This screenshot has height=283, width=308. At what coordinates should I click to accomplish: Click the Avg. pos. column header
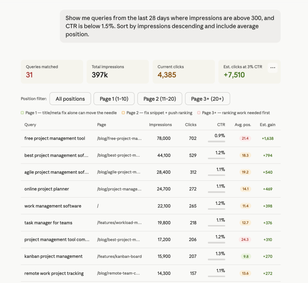tap(243, 125)
